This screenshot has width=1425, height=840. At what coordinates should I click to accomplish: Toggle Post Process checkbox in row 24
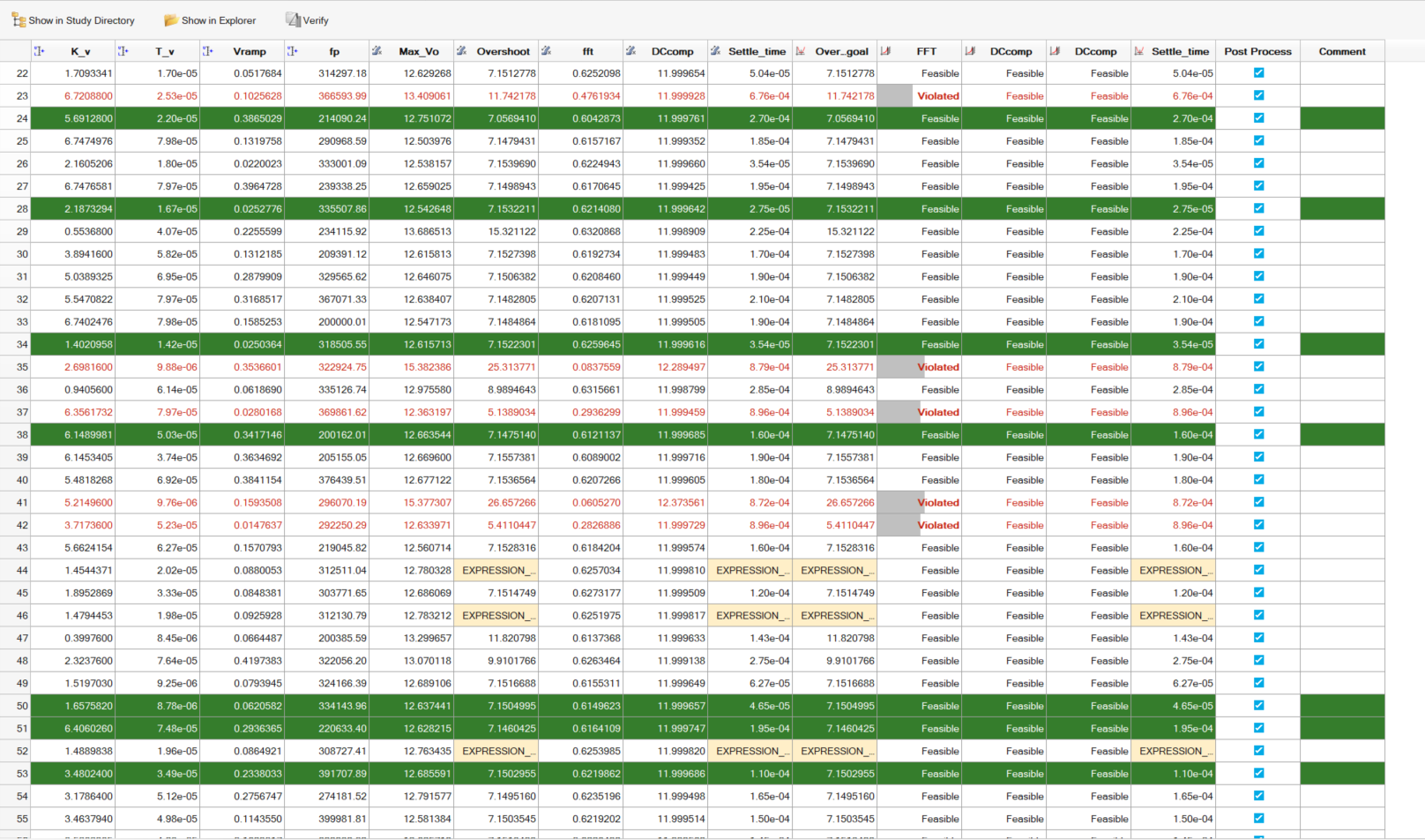(x=1258, y=118)
